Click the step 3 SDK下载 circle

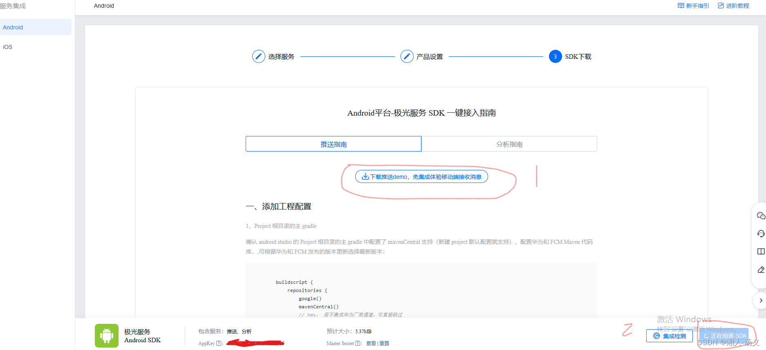(x=555, y=56)
